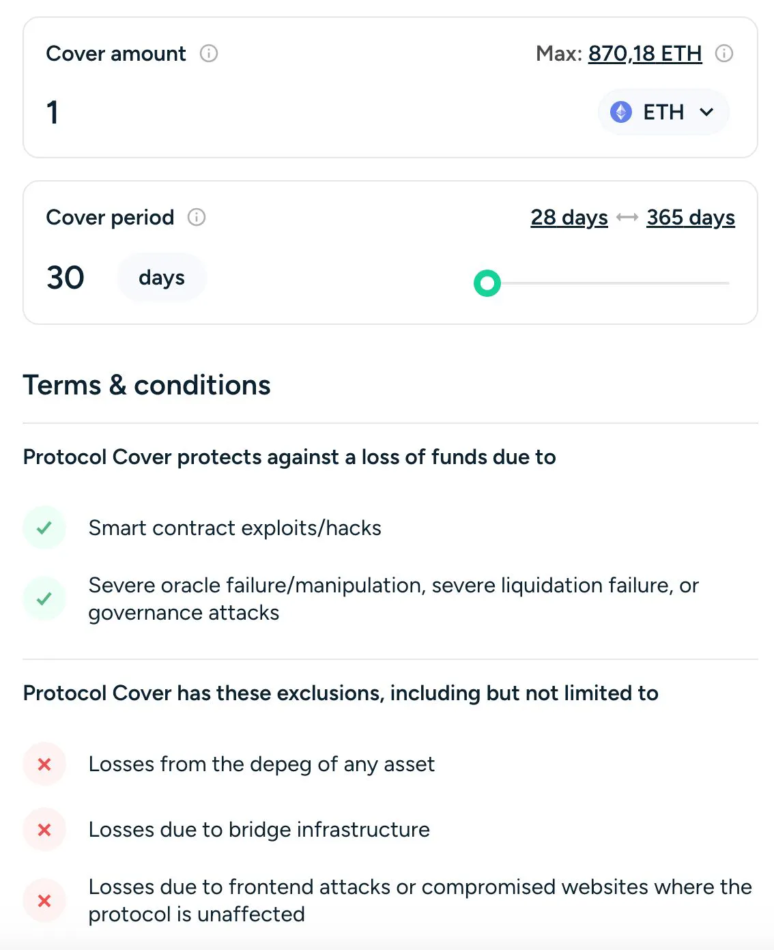Click the Ethereum logo in the currency selector
Viewport: 774px width, 950px height.
click(621, 112)
